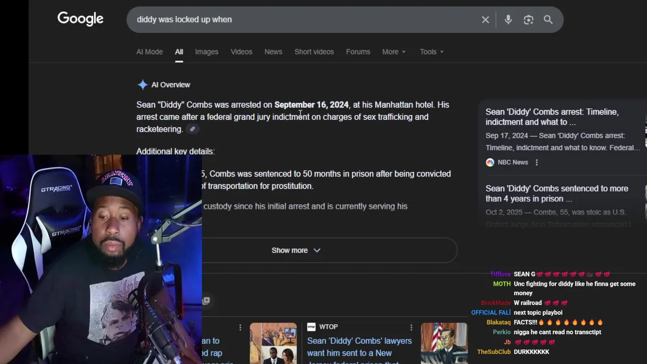Open three-dot menu beside WTOP
The height and width of the screenshot is (364, 647).
click(x=411, y=327)
